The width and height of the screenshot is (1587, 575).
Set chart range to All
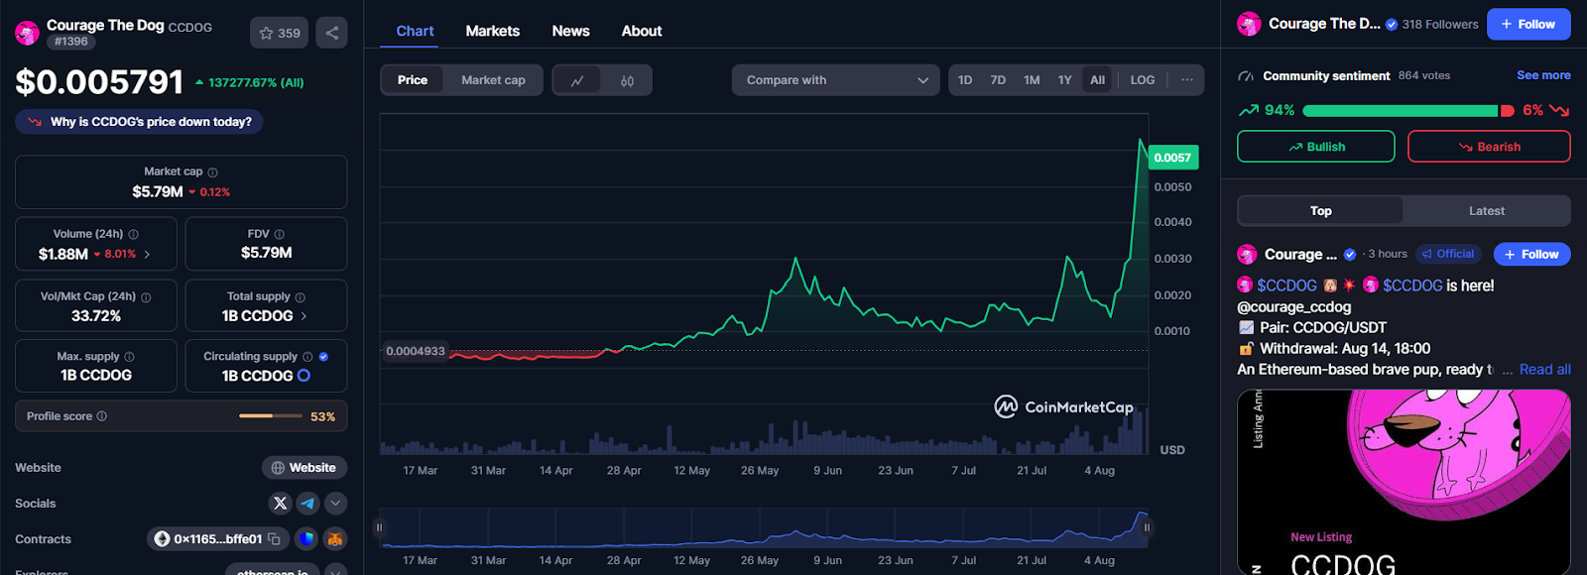[x=1097, y=80]
